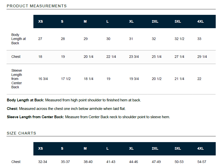Click Sleeve Length from Center Back label
This screenshot has height=167, width=220.
(x=17, y=79)
